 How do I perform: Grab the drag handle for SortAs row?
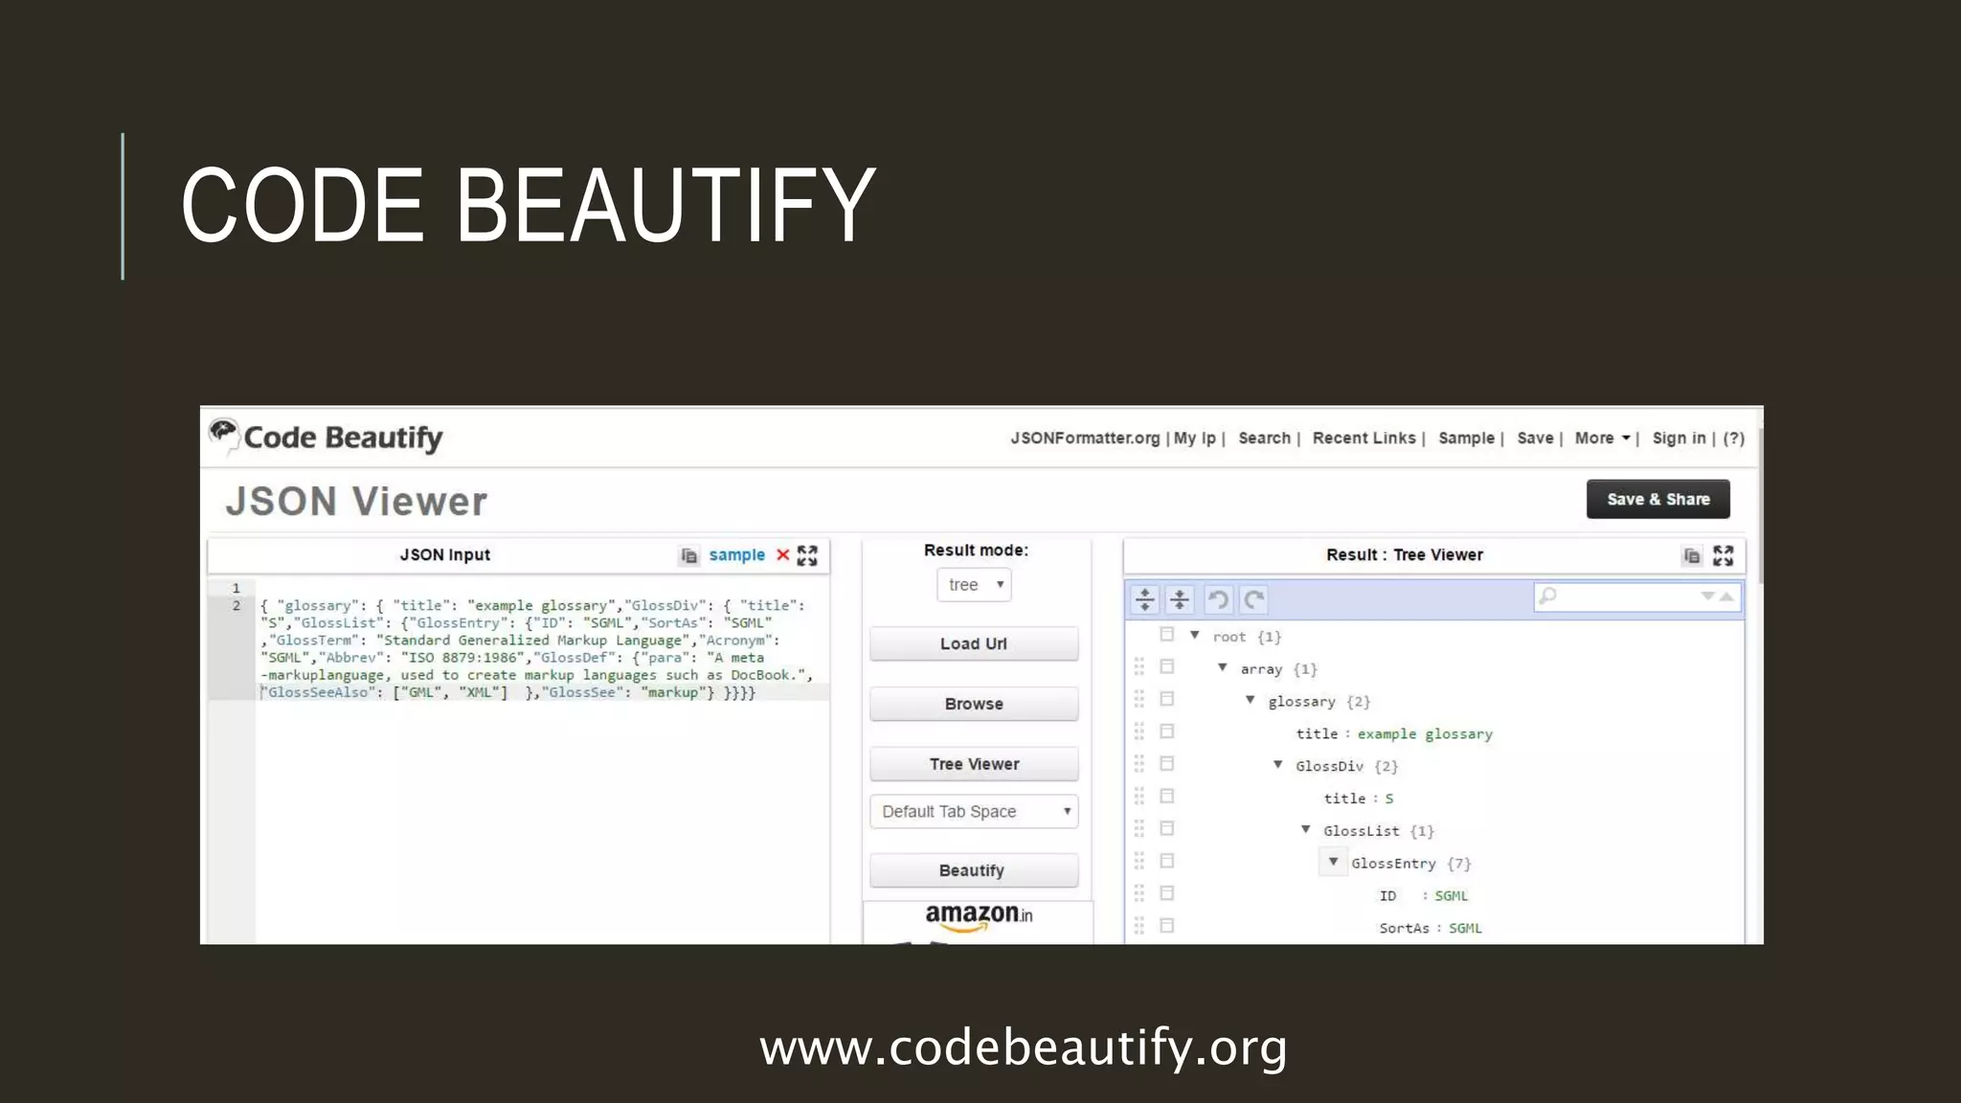coord(1138,927)
